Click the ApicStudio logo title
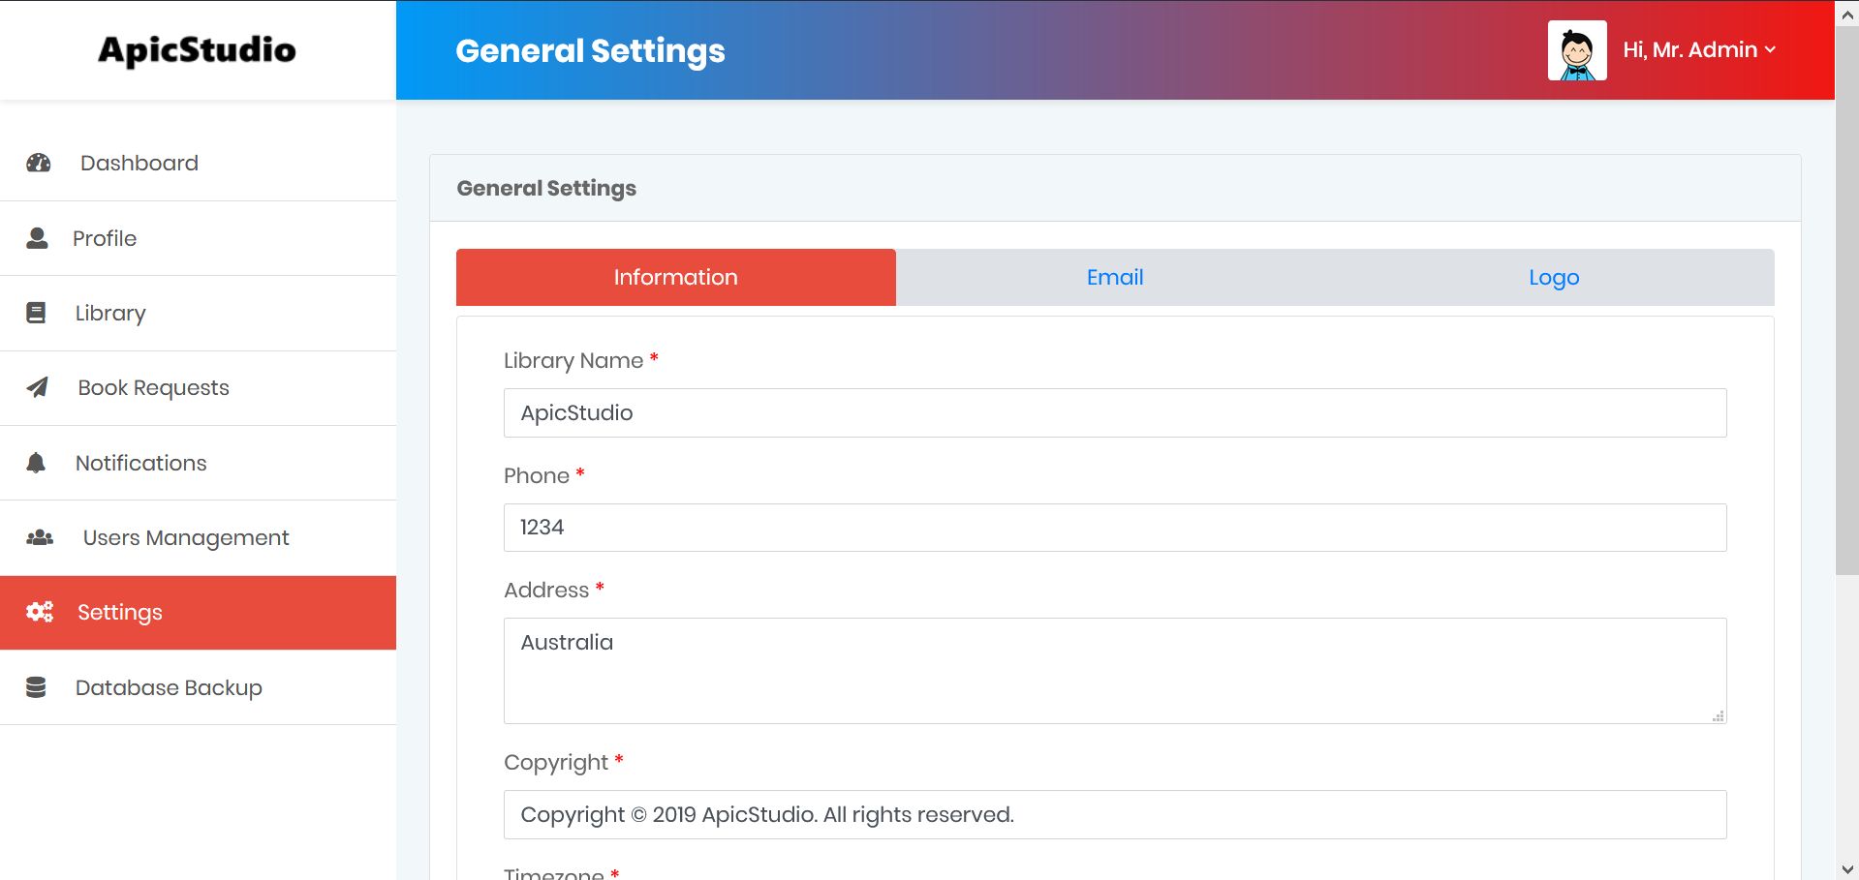 pyautogui.click(x=197, y=50)
